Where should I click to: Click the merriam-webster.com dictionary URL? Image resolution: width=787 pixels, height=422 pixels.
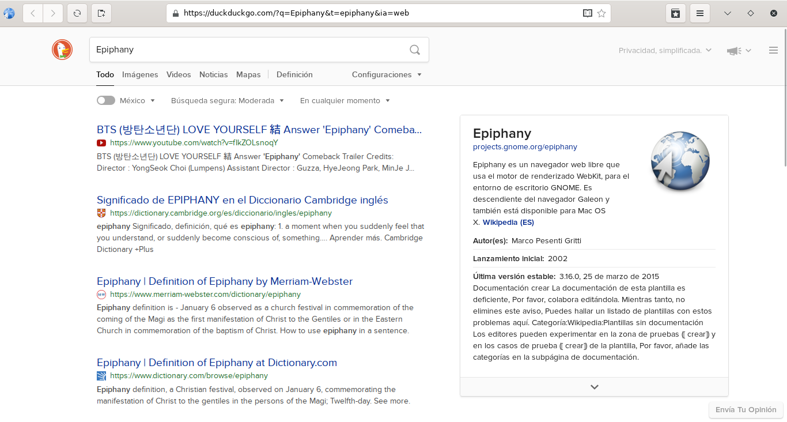[206, 295]
